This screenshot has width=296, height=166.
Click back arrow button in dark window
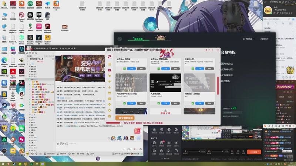point(120,39)
